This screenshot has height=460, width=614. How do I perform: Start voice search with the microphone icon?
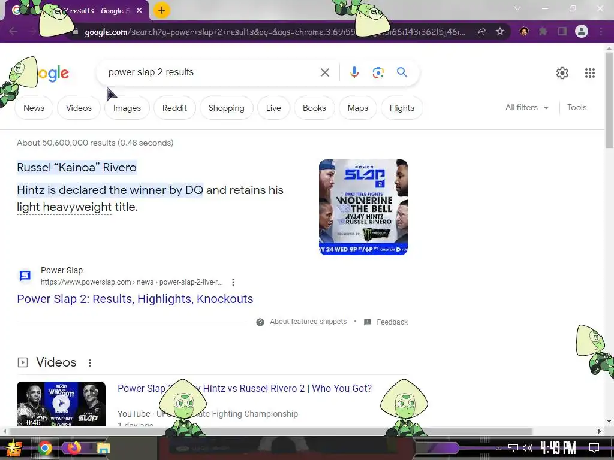354,72
